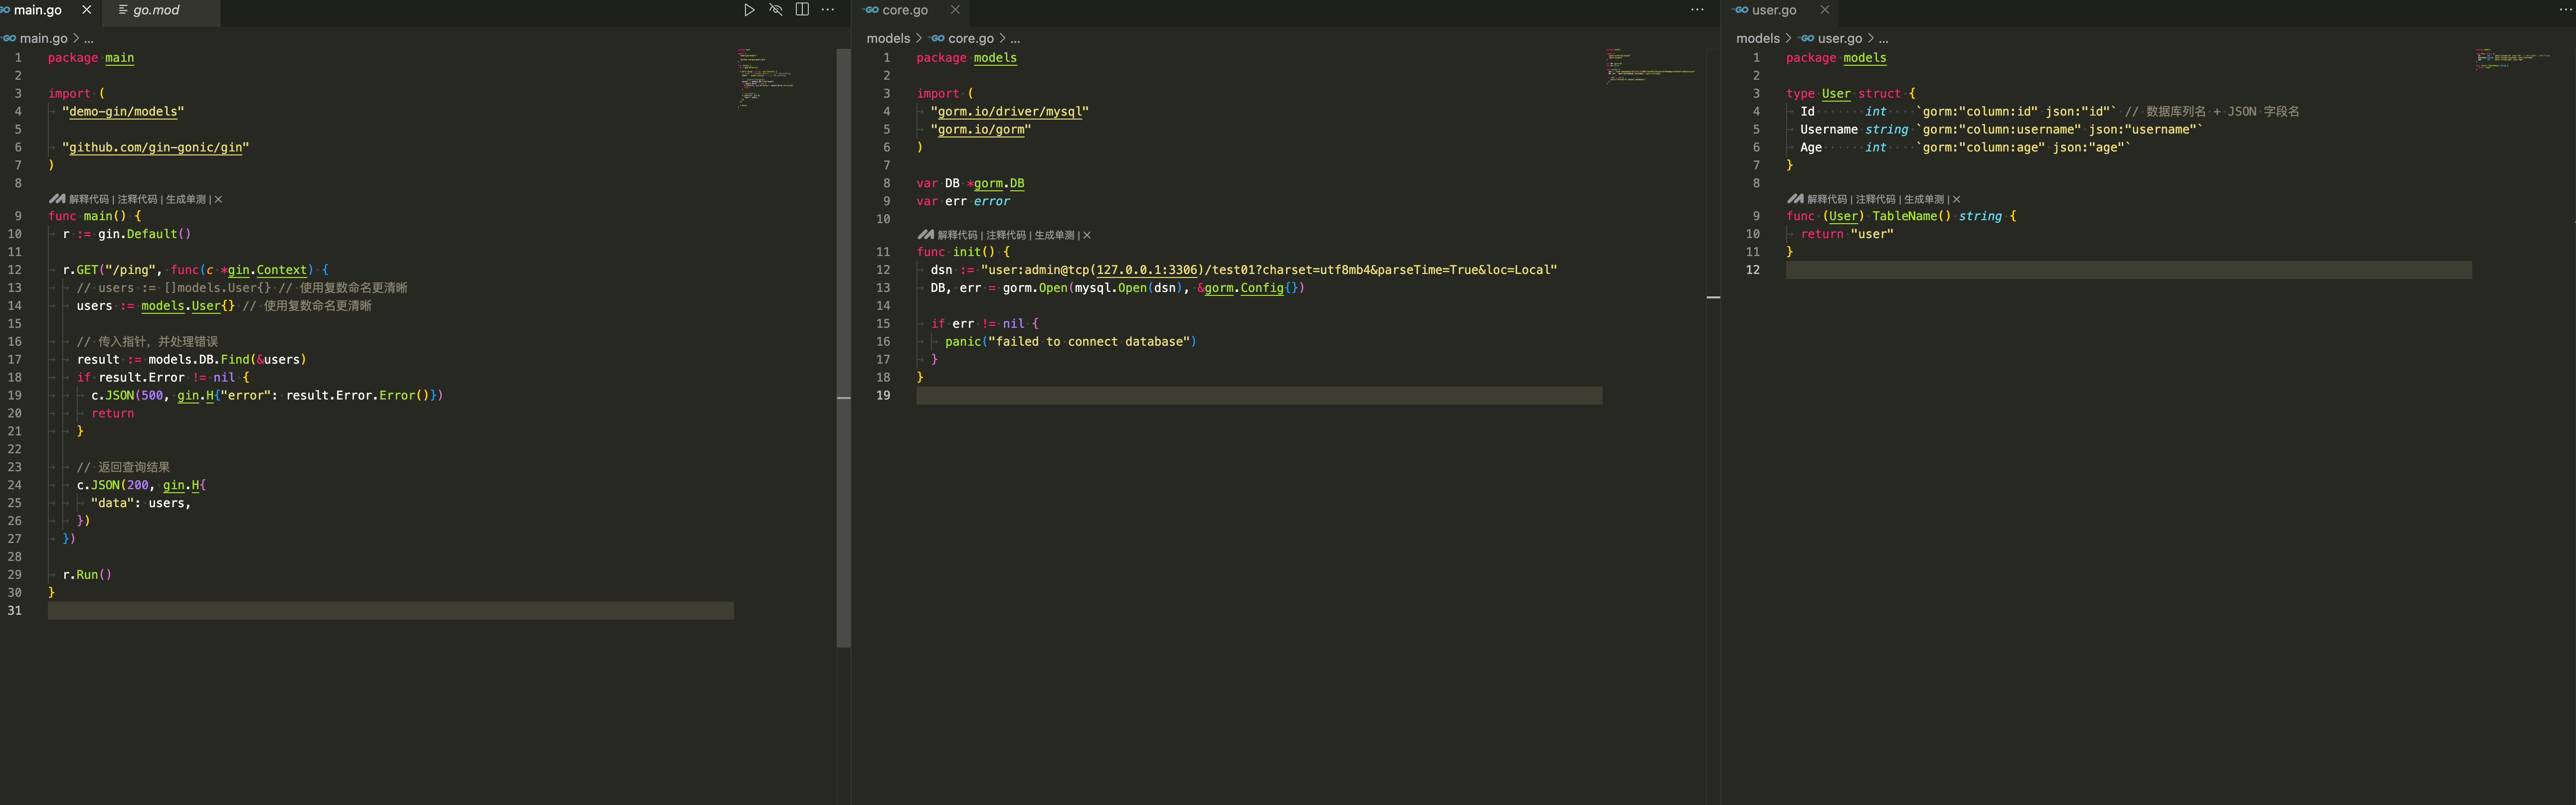Viewport: 2576px width, 805px height.
Task: Click 解释代码 above func main
Action: [89, 200]
